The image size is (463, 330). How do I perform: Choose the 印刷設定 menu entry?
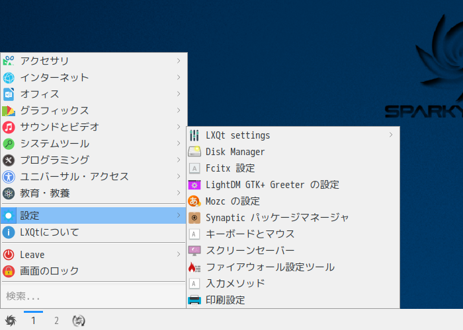pos(293,300)
